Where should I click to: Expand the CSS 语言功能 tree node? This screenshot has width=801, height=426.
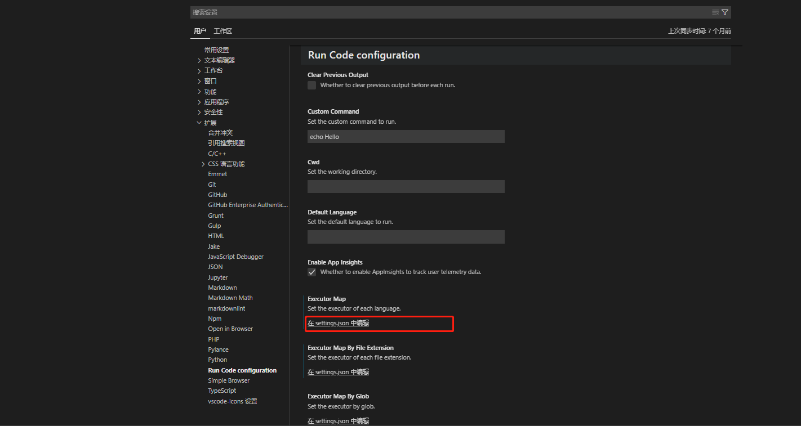[x=203, y=164]
